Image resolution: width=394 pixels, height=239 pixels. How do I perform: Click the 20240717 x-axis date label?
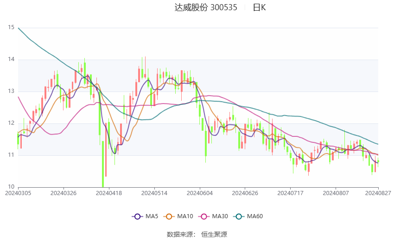[x=291, y=193]
